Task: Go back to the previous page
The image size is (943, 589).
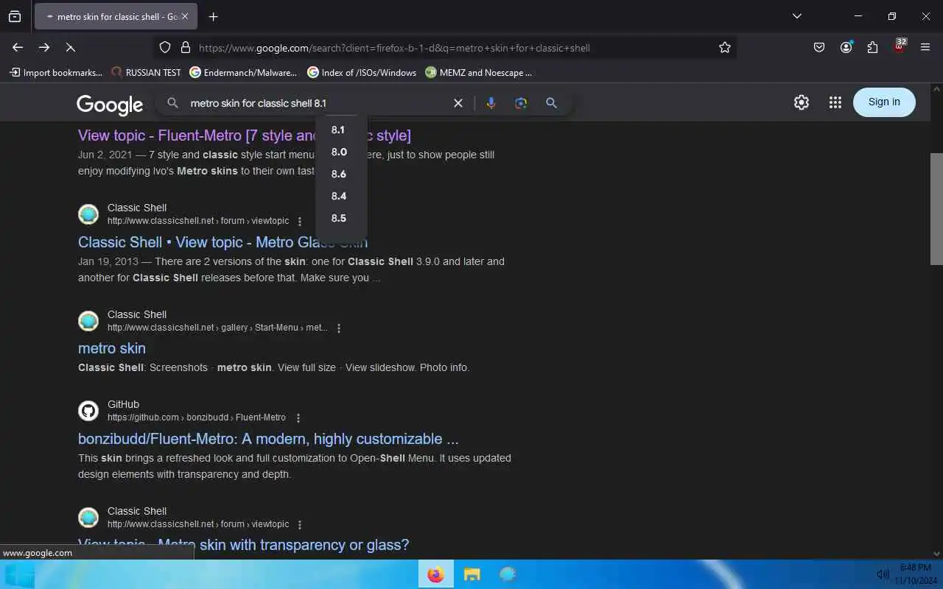Action: pyautogui.click(x=18, y=47)
